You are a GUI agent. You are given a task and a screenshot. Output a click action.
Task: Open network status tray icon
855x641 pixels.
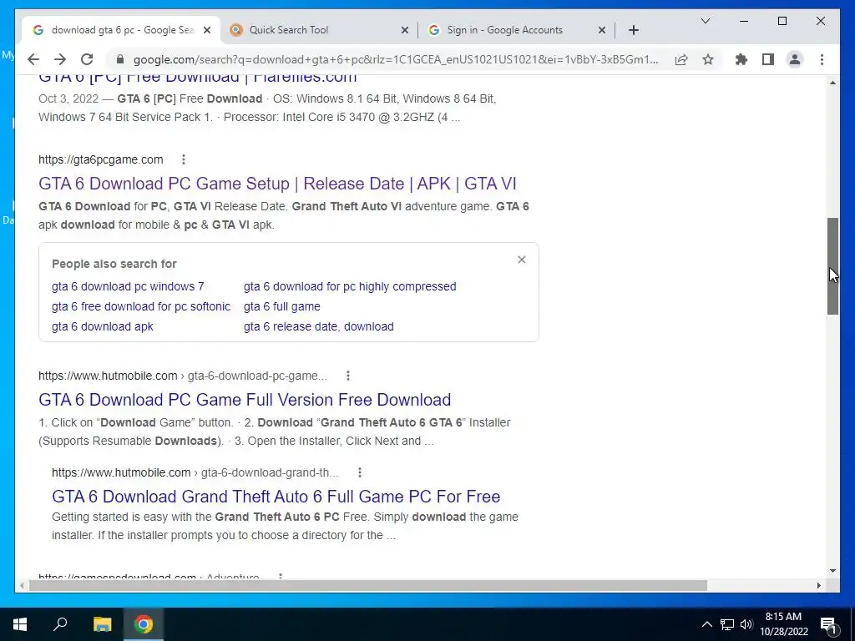(x=727, y=624)
